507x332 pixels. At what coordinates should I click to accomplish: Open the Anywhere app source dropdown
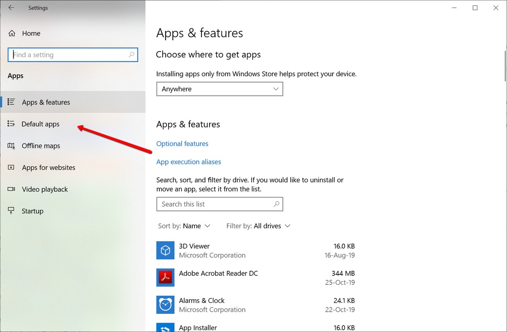click(219, 89)
